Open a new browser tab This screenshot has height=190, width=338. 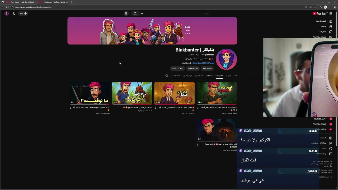point(71,2)
